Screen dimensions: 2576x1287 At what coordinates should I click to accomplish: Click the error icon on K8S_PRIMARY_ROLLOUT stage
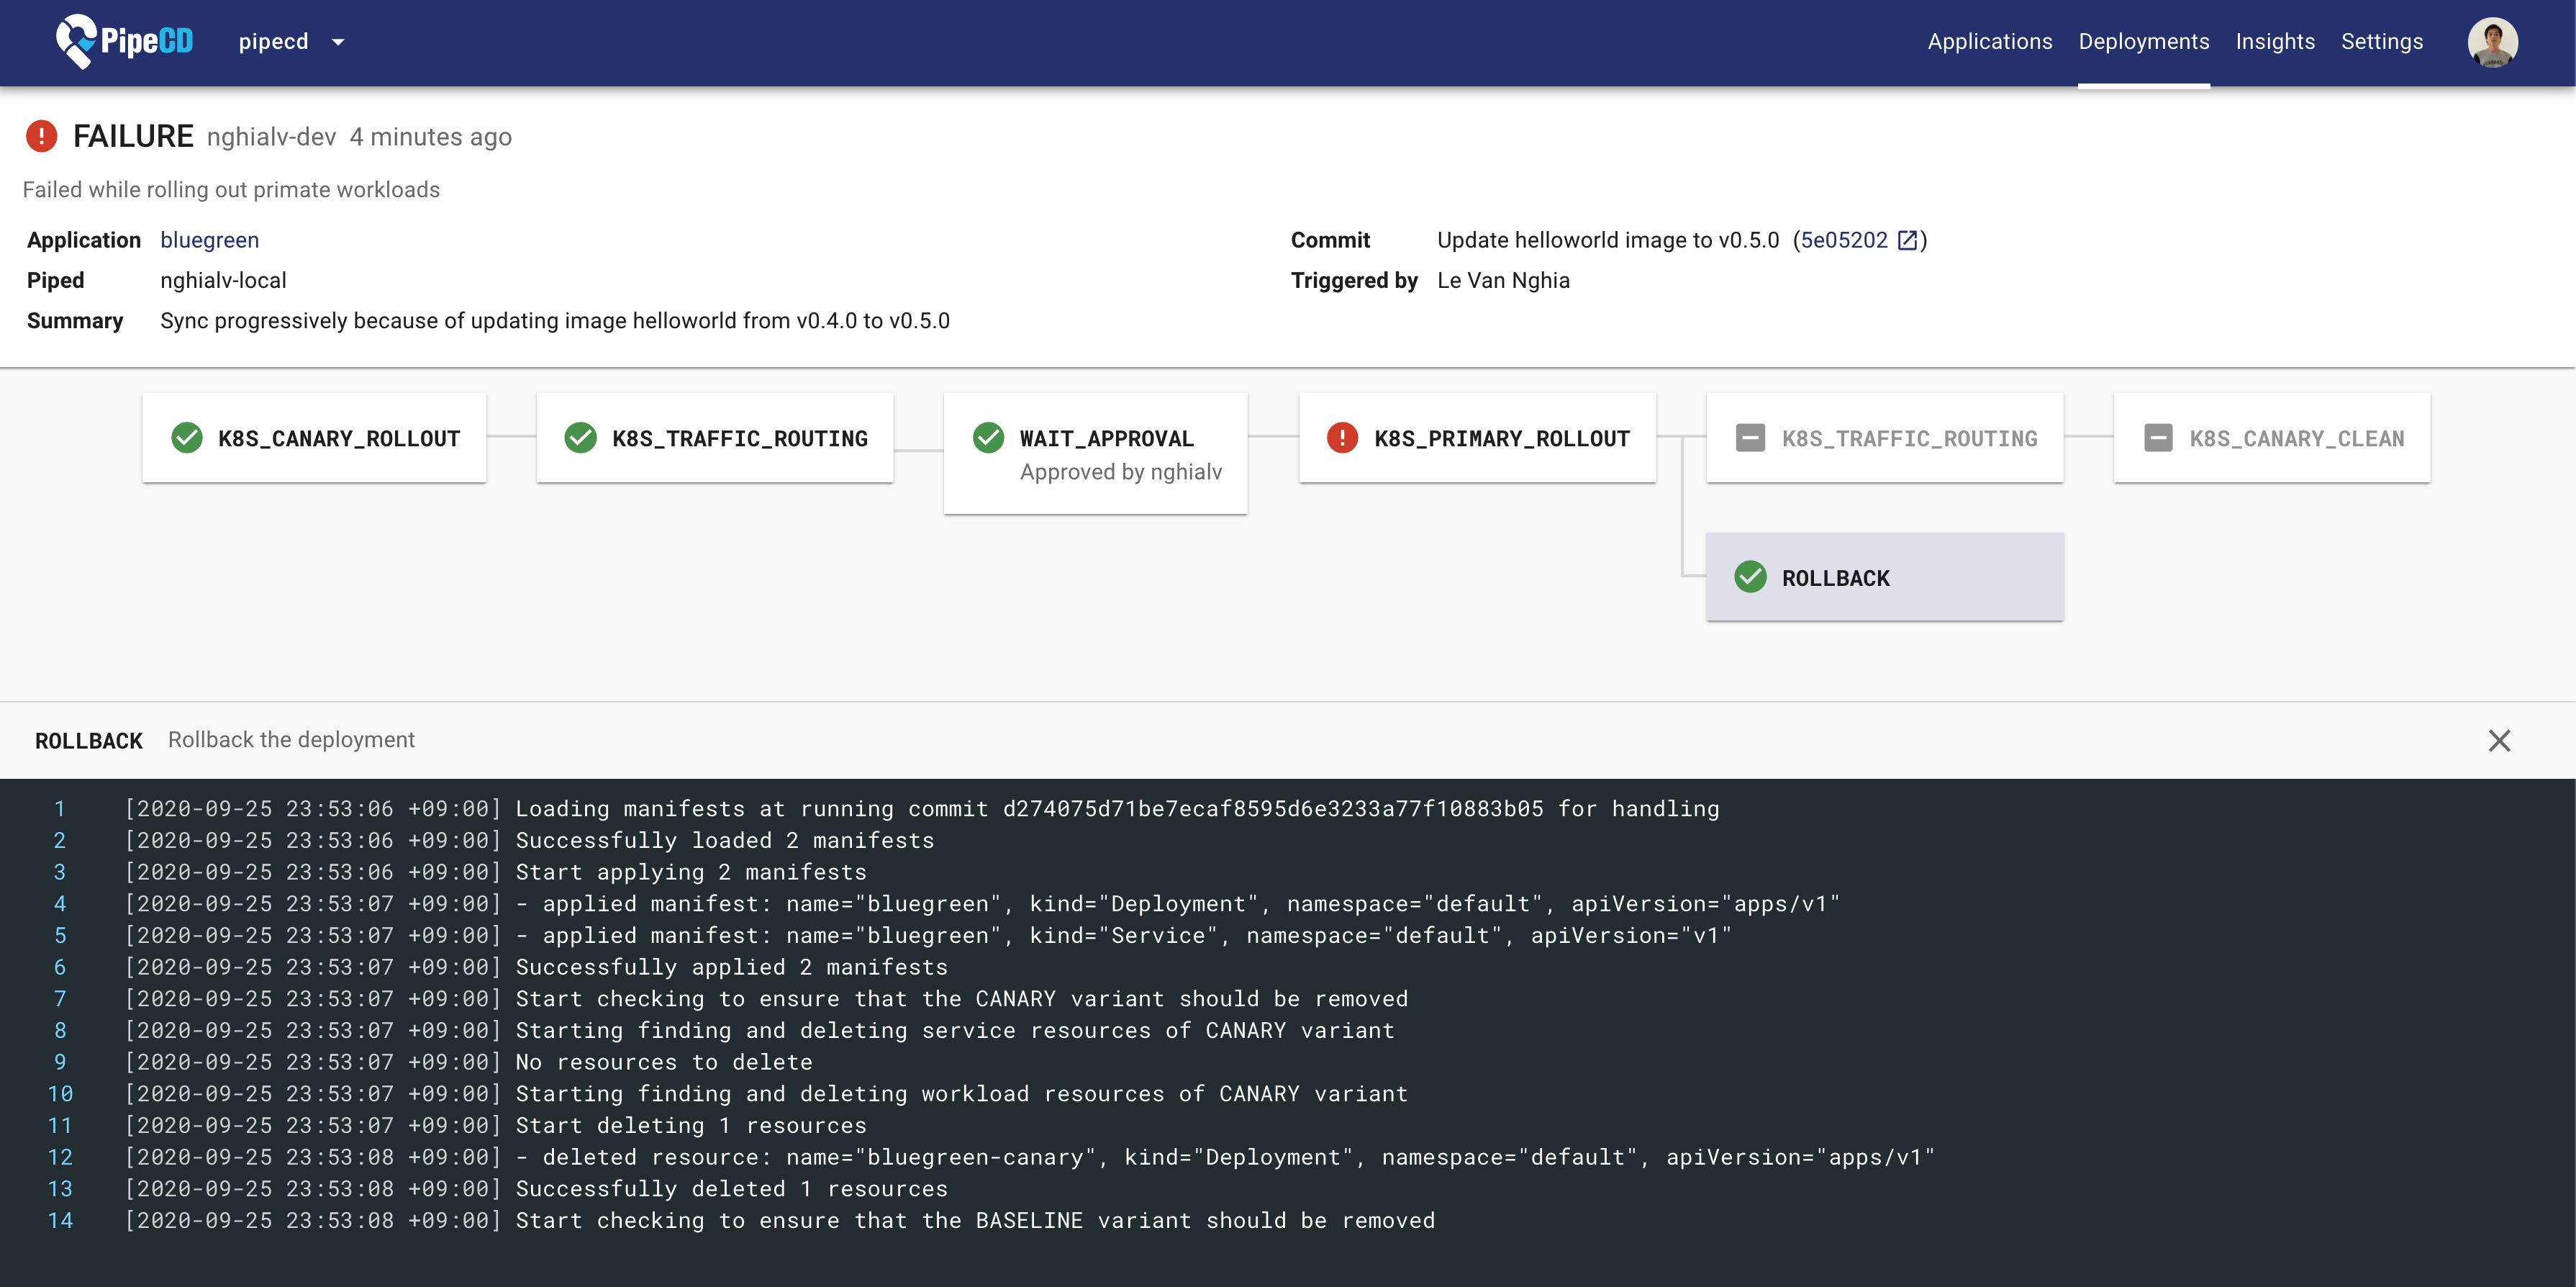tap(1344, 437)
